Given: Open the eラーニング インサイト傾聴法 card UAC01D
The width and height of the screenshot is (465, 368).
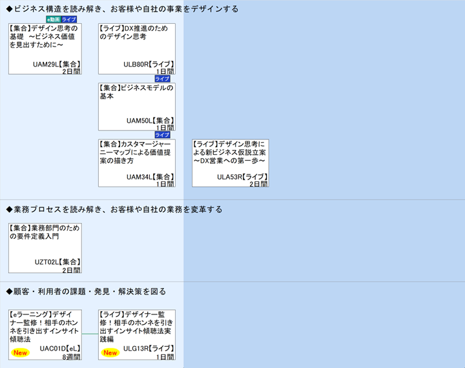Looking at the screenshot, I should point(45,335).
